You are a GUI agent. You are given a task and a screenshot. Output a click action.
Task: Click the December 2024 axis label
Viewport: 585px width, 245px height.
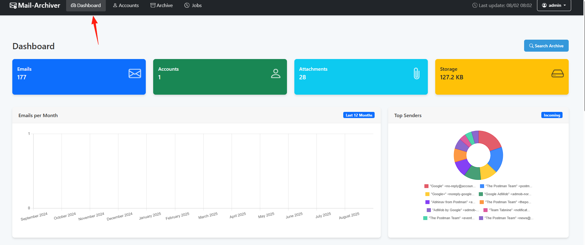click(x=120, y=216)
